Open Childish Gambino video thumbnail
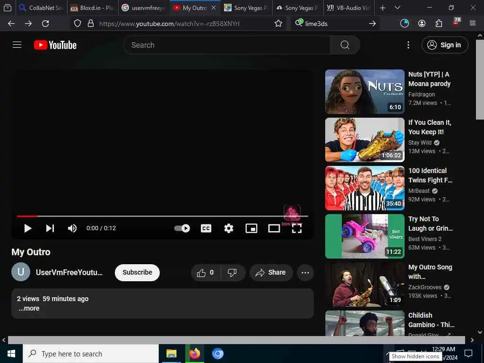484x363 pixels. (x=365, y=323)
